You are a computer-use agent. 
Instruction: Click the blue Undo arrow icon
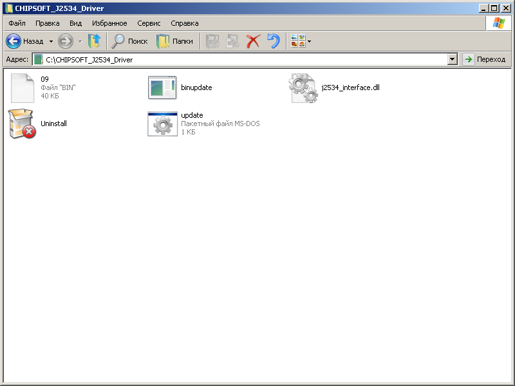pyautogui.click(x=274, y=41)
